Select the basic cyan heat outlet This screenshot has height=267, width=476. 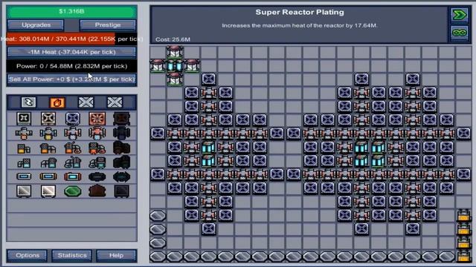click(24, 163)
